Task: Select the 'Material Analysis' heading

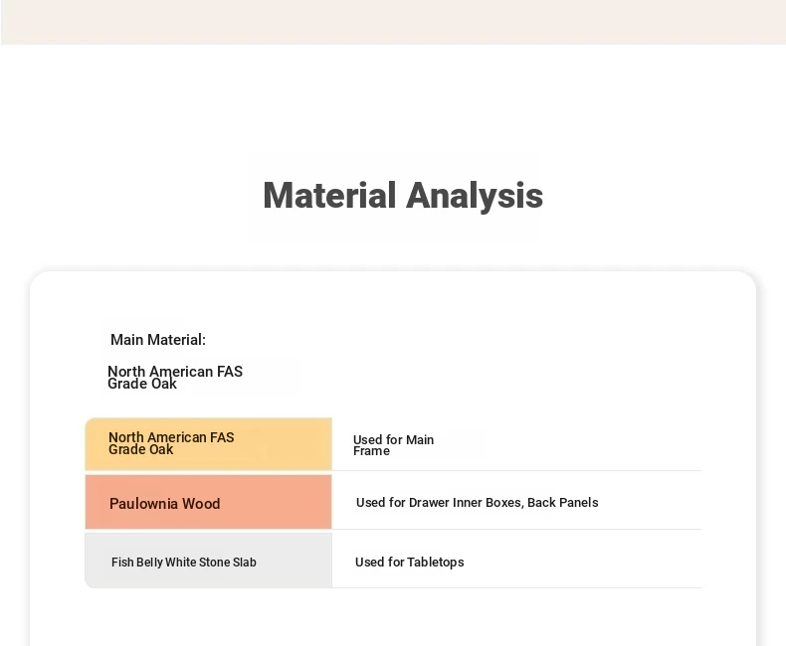Action: [x=403, y=196]
